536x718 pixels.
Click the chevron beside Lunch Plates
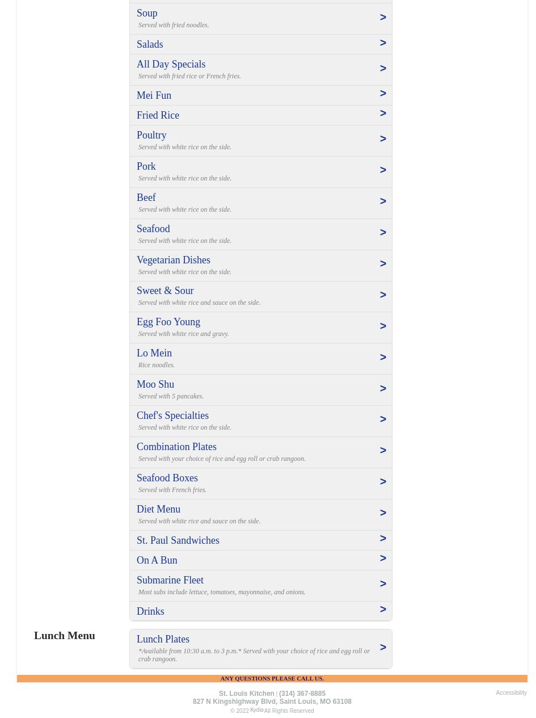click(x=383, y=648)
